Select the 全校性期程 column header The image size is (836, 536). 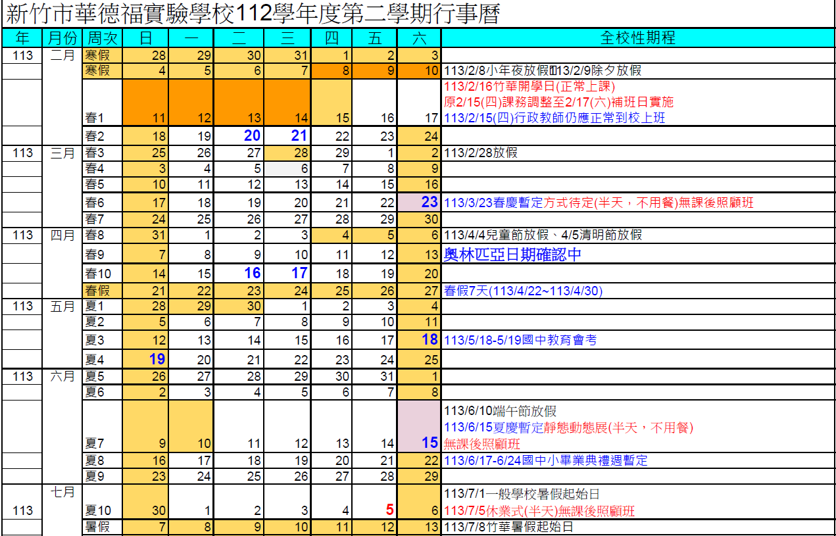[x=638, y=38]
